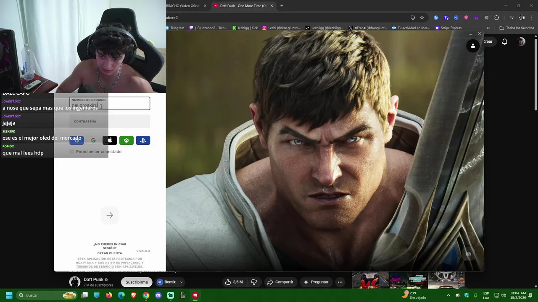
Task: Open Google Chrome from the taskbar
Action: (146, 295)
